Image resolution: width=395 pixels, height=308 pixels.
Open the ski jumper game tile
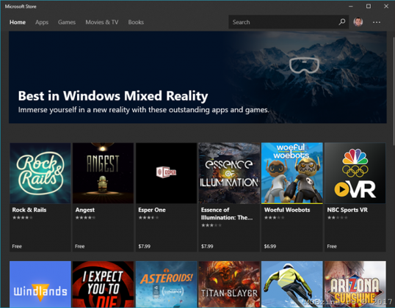click(292, 284)
